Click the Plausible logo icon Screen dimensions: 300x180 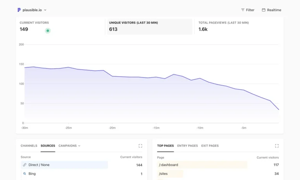(19, 10)
